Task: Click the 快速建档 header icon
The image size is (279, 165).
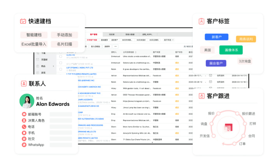Action: 23,21
